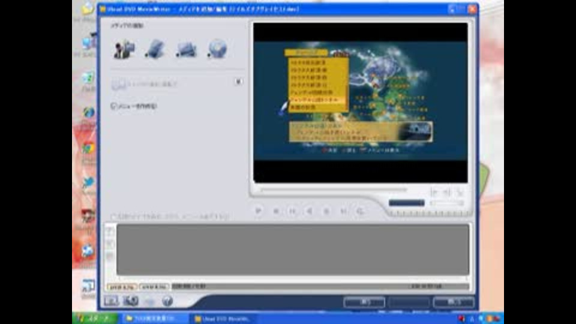The height and width of the screenshot is (324, 576).
Task: Stop the preview playback
Action: pyautogui.click(x=275, y=211)
